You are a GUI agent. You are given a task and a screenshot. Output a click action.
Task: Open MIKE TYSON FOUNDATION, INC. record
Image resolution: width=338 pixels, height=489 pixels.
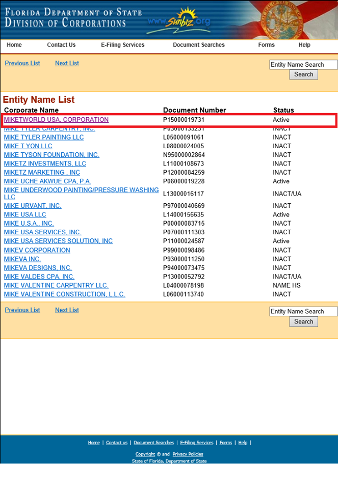point(51,155)
